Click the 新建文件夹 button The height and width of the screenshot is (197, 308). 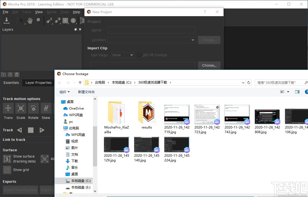(x=86, y=92)
